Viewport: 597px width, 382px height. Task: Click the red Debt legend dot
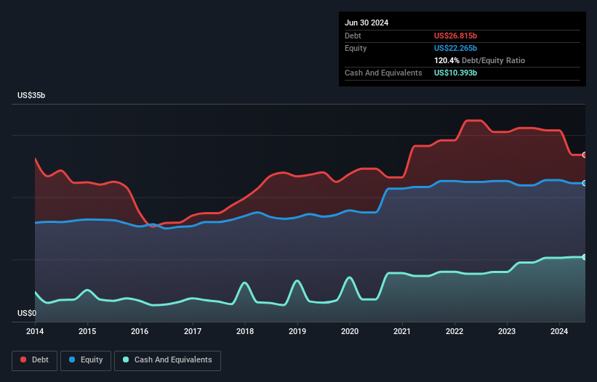click(x=24, y=360)
